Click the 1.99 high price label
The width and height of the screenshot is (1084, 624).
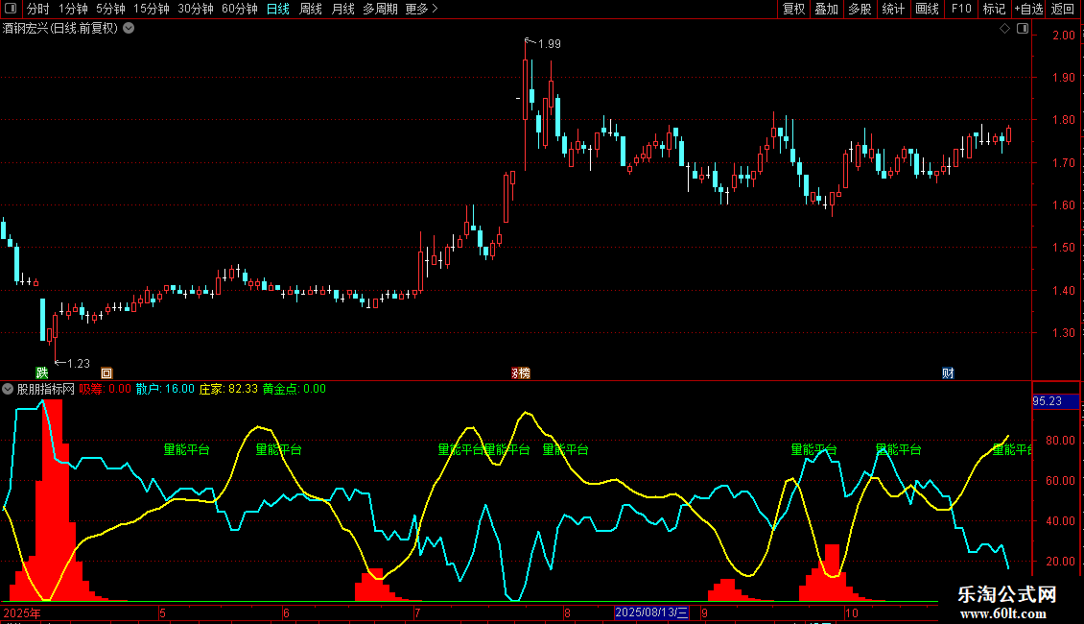(x=549, y=43)
